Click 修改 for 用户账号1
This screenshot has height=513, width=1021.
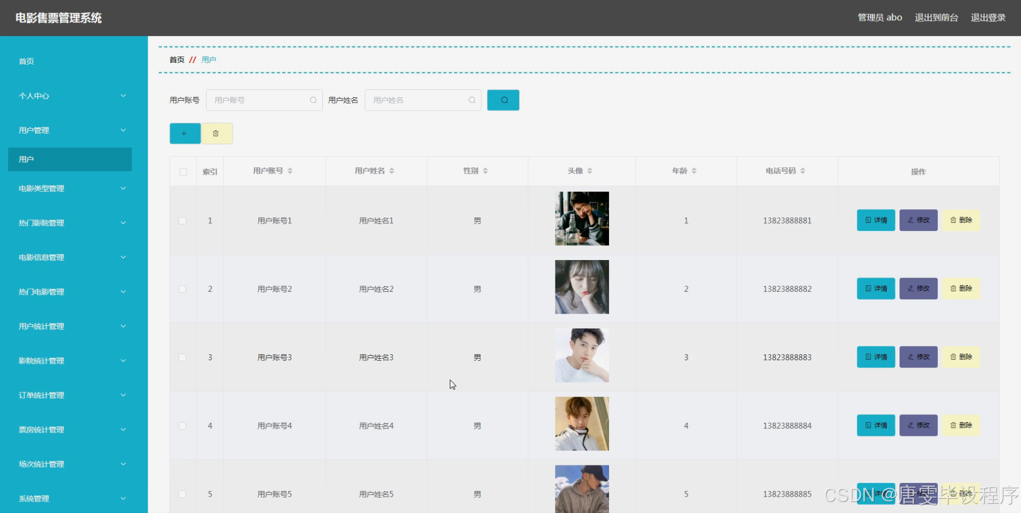coord(919,220)
